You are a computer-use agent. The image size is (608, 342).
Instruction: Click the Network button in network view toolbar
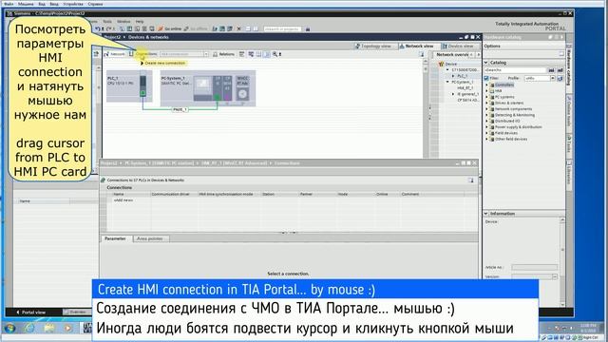tap(115, 54)
